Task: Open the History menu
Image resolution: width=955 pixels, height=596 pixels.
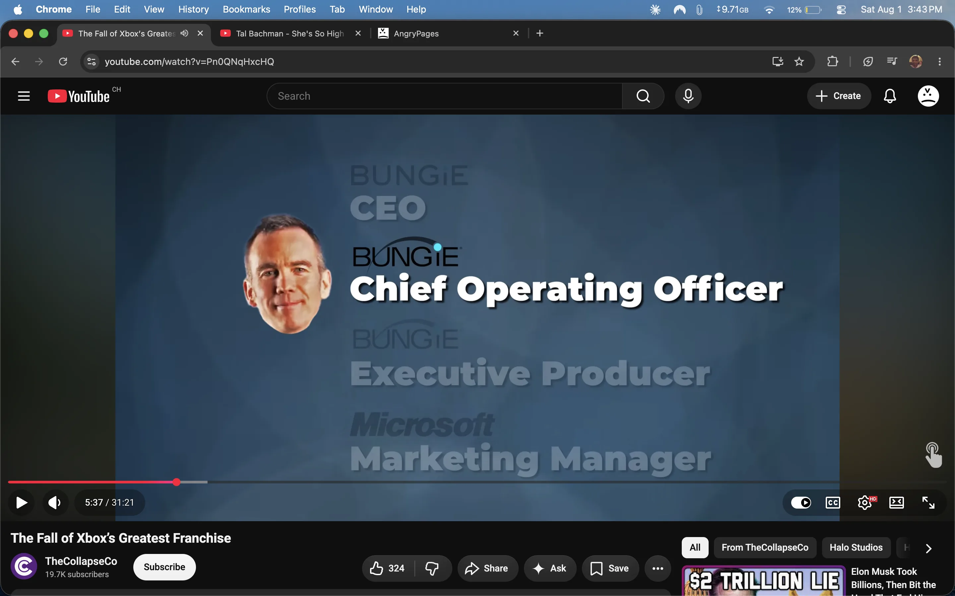Action: click(x=193, y=10)
